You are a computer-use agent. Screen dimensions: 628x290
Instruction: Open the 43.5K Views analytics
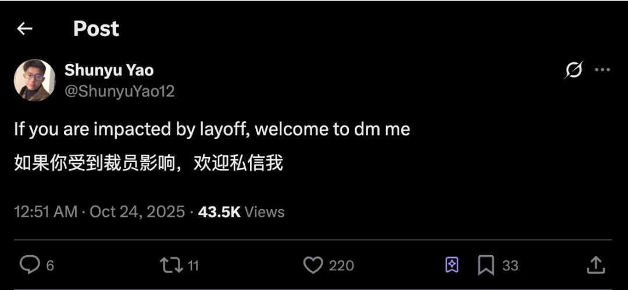pyautogui.click(x=241, y=212)
